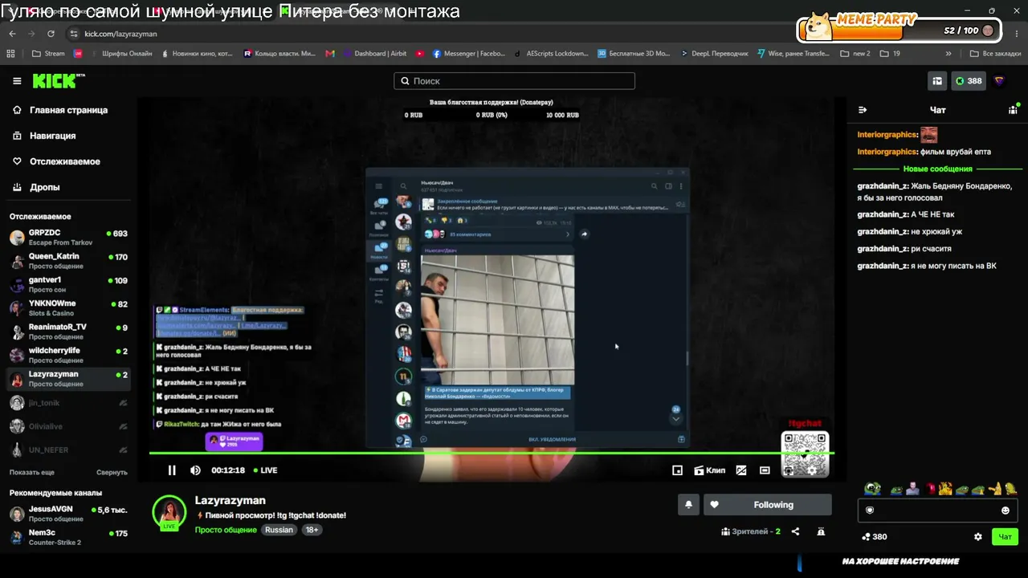The height and width of the screenshot is (578, 1028).
Task: Open the DeepL Переводчик bookmark
Action: click(x=713, y=54)
